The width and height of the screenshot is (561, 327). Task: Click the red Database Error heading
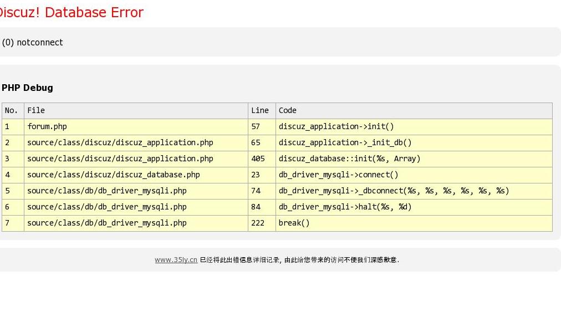coord(71,13)
